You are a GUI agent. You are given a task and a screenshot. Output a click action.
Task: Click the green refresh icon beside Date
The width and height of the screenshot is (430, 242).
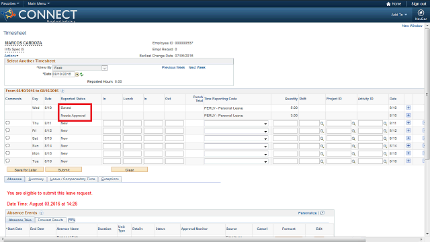(81, 75)
